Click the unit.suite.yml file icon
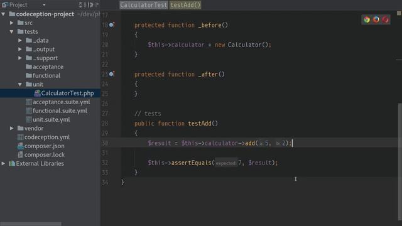Viewport: 402px width, 226px height. 29,119
